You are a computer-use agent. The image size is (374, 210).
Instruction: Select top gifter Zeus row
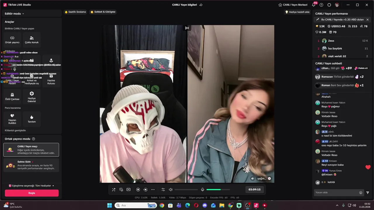[x=342, y=41]
